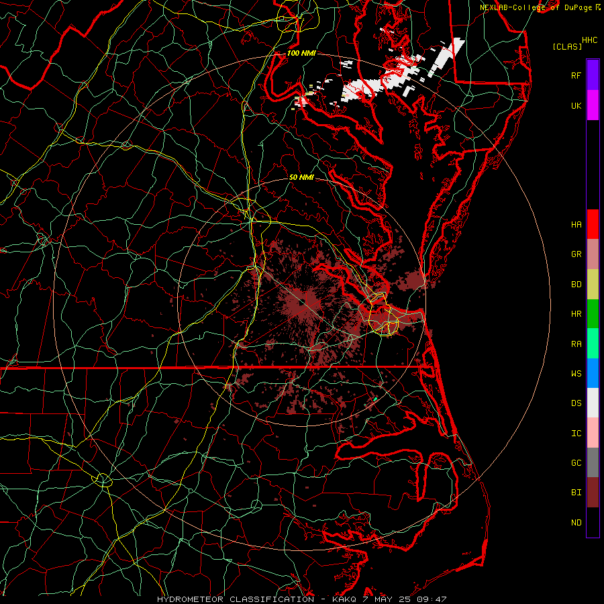Click the GR legend color swatch

[x=593, y=254]
